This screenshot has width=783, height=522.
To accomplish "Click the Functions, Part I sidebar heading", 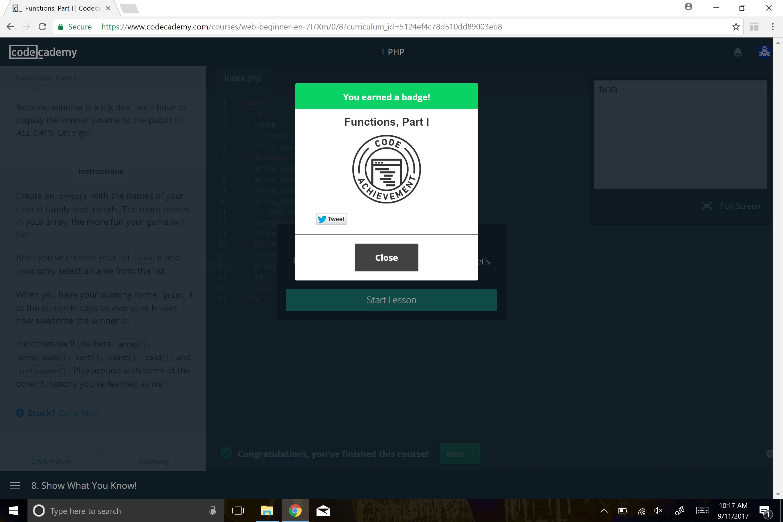I will click(x=46, y=78).
